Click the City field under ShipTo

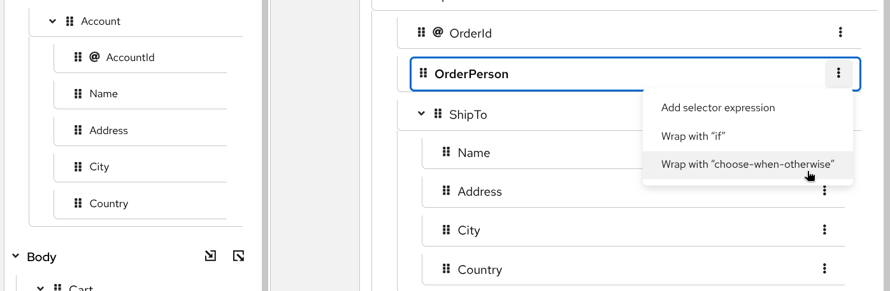[469, 230]
